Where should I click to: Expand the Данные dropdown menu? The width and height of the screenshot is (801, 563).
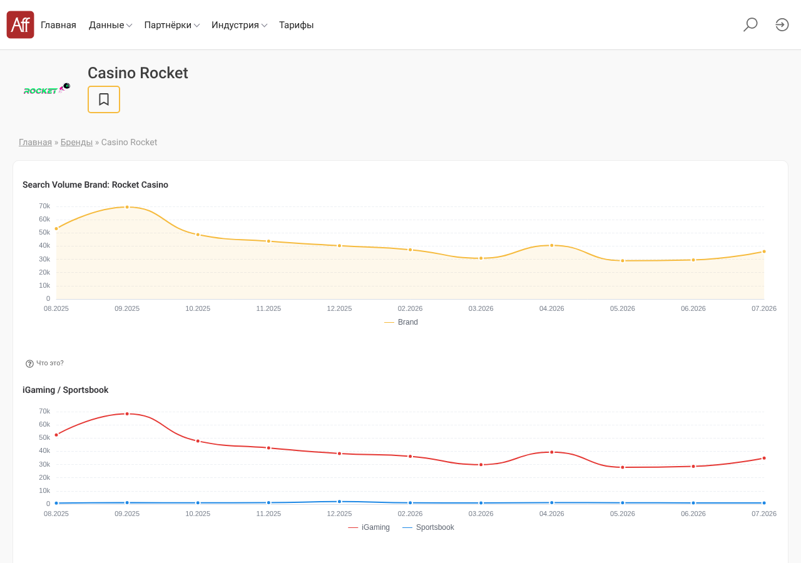pos(110,25)
